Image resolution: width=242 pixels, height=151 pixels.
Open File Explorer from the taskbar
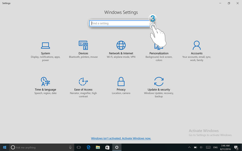[98, 147]
